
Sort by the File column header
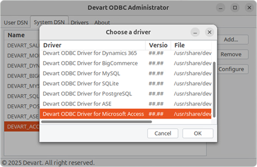(191, 45)
